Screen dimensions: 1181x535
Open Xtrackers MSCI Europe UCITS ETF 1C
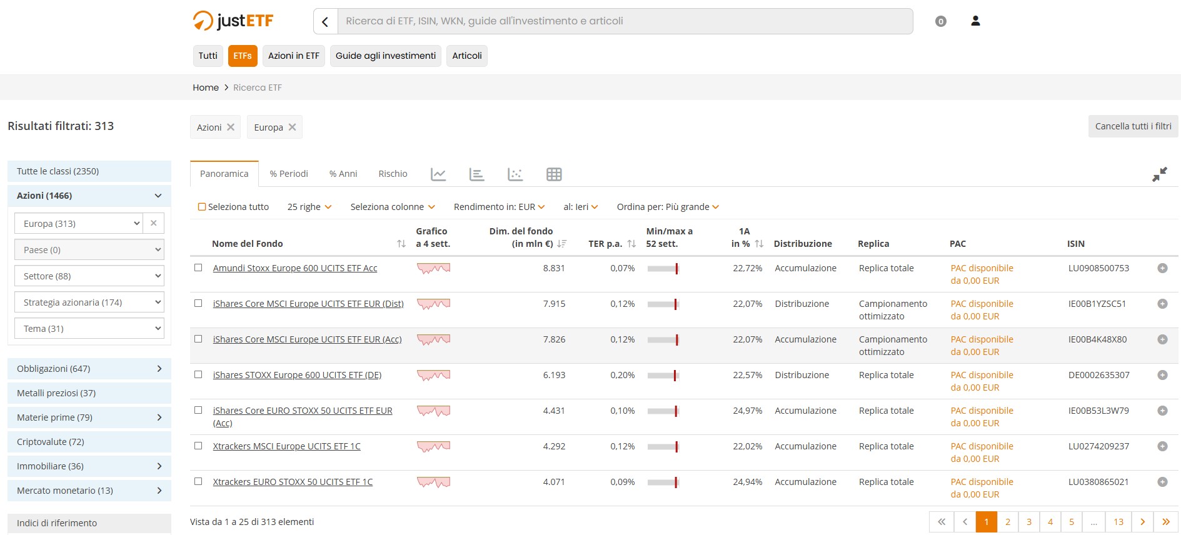286,446
